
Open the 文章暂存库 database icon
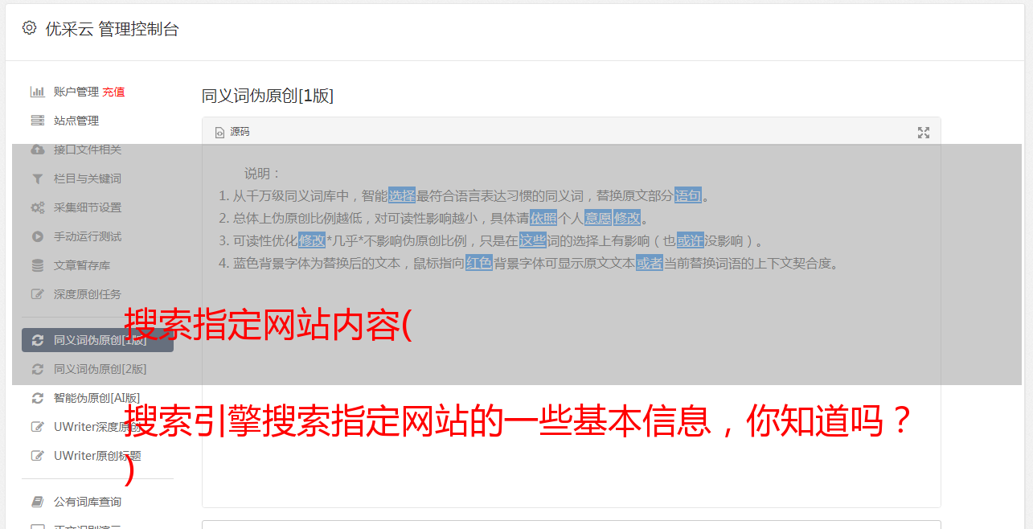pos(37,265)
